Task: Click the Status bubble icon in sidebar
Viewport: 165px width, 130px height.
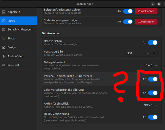Action: [x=4, y=38]
